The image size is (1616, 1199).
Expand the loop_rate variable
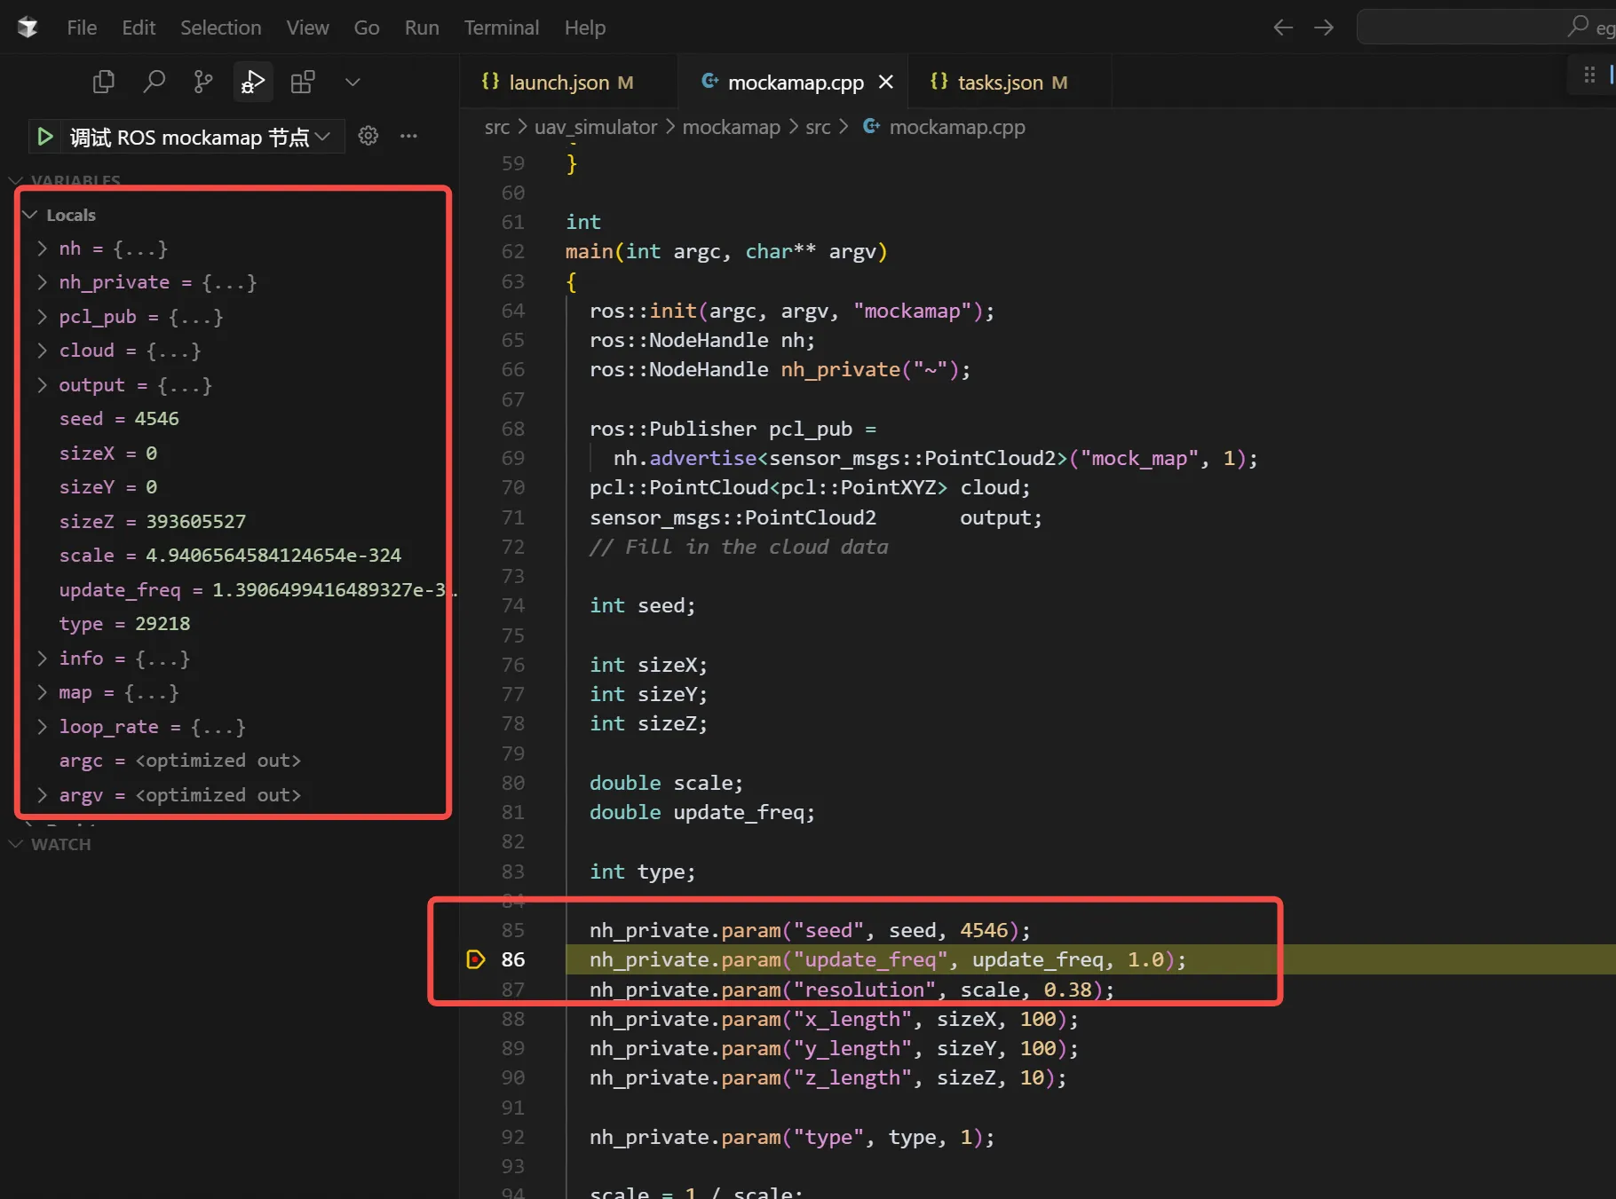pyautogui.click(x=42, y=727)
